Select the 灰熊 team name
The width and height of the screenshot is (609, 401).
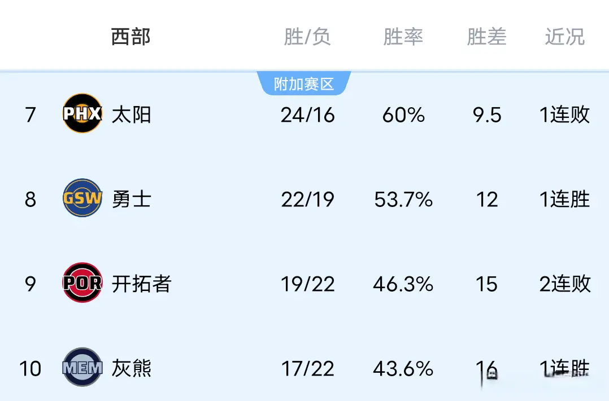[x=131, y=369]
